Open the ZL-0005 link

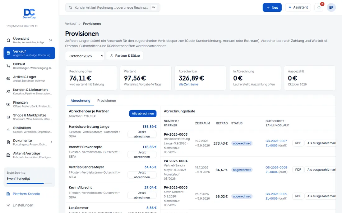tap(271, 198)
